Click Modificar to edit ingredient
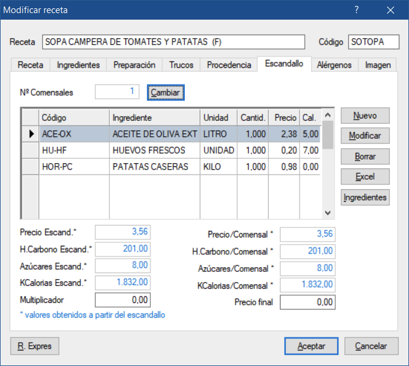 (x=365, y=136)
